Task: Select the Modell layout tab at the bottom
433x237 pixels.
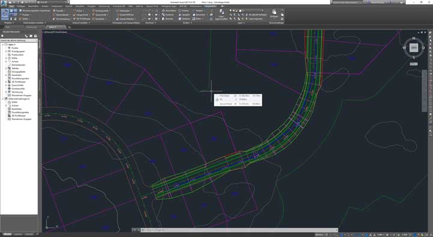Action: [x=7, y=234]
